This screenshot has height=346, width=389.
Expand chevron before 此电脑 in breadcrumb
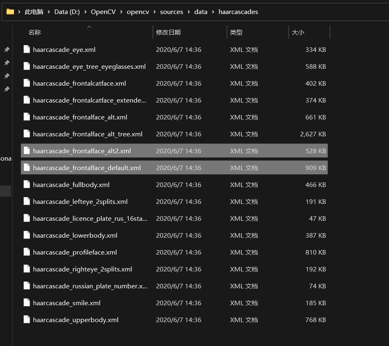19,12
